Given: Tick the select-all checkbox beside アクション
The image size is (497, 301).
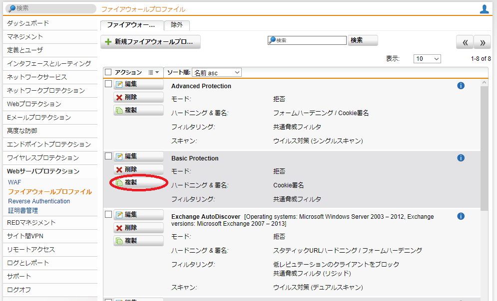Looking at the screenshot, I should coord(108,72).
